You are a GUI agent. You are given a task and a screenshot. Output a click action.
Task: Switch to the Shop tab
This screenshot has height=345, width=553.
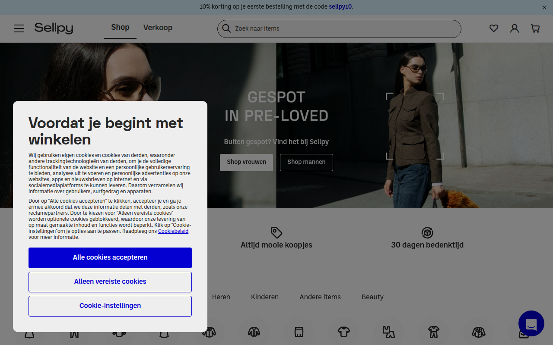tap(120, 28)
